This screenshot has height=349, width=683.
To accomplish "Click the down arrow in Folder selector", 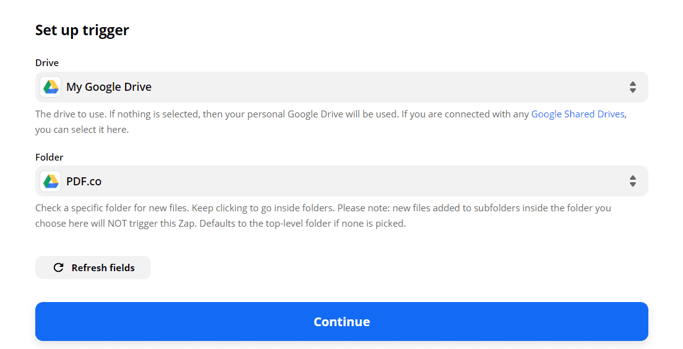I will 632,185.
